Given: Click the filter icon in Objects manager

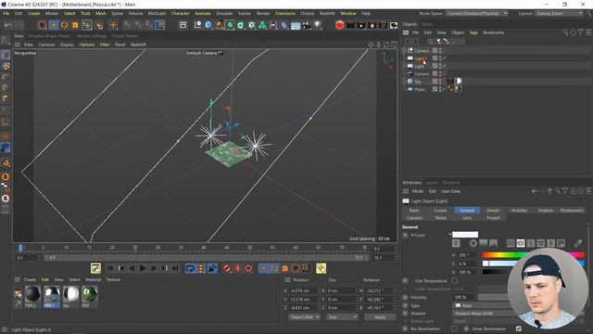Looking at the screenshot, I should click(x=581, y=32).
